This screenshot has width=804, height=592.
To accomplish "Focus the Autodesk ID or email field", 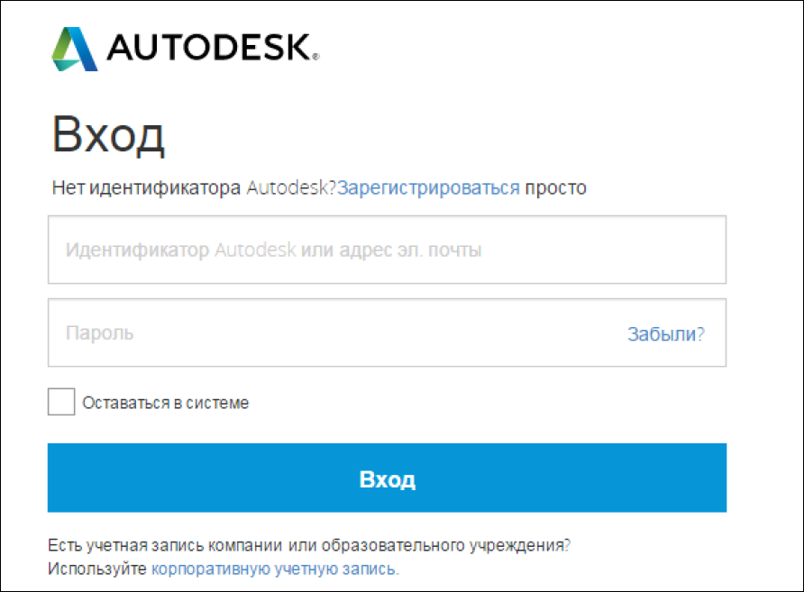I will [x=388, y=250].
